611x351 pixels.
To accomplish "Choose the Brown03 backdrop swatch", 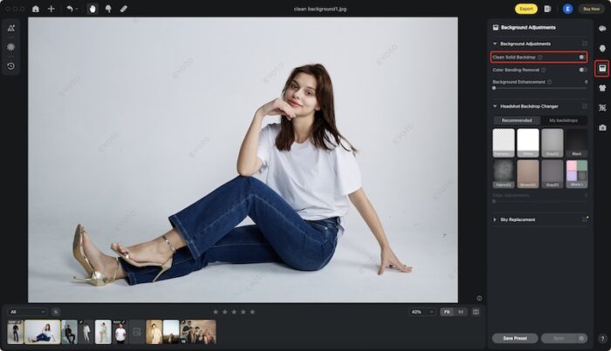I will pos(528,173).
